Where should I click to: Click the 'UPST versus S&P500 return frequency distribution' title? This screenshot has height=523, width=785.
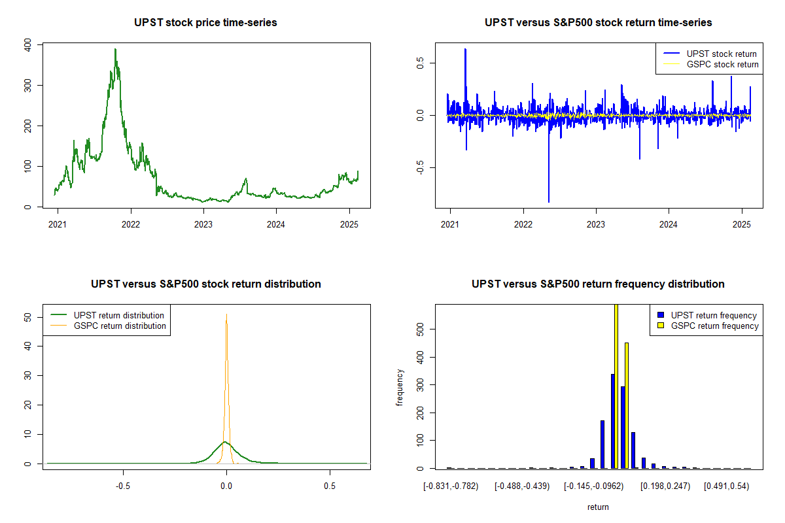click(598, 284)
